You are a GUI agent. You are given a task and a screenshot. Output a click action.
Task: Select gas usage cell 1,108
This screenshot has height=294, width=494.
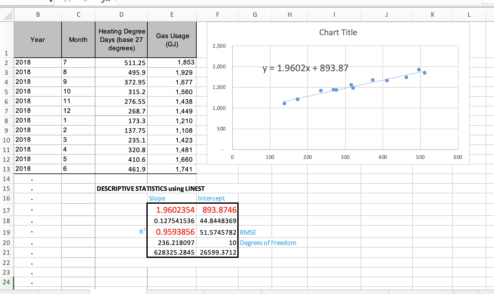pyautogui.click(x=172, y=130)
